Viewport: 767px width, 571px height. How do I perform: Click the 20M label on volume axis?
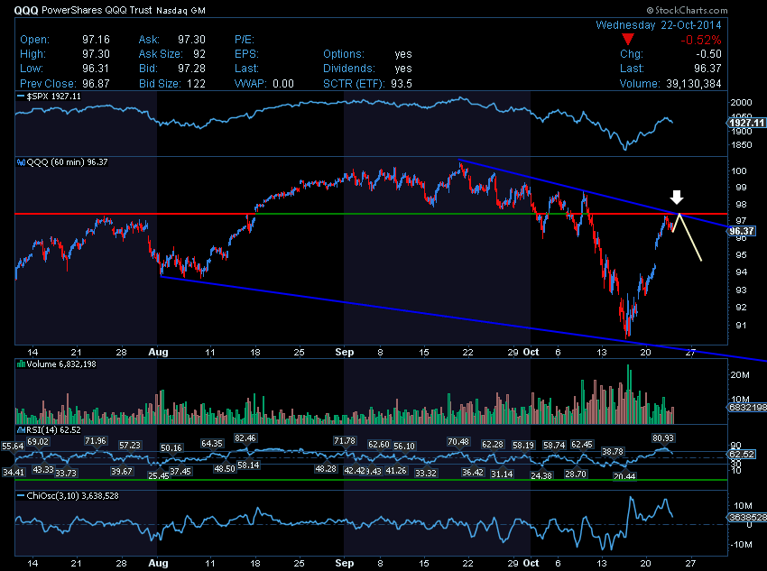point(740,375)
